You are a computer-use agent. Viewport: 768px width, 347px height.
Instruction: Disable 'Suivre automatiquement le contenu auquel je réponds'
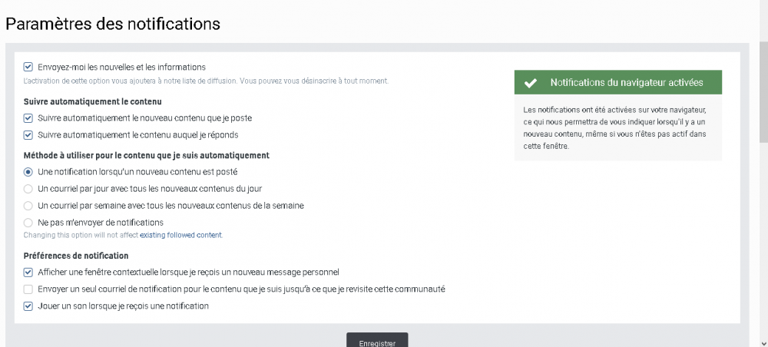pos(28,135)
